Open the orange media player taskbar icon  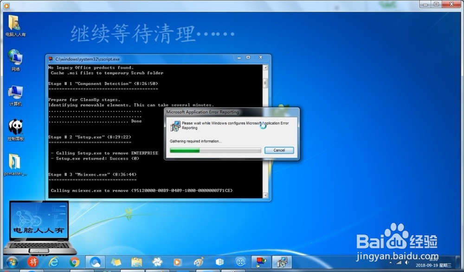178,262
